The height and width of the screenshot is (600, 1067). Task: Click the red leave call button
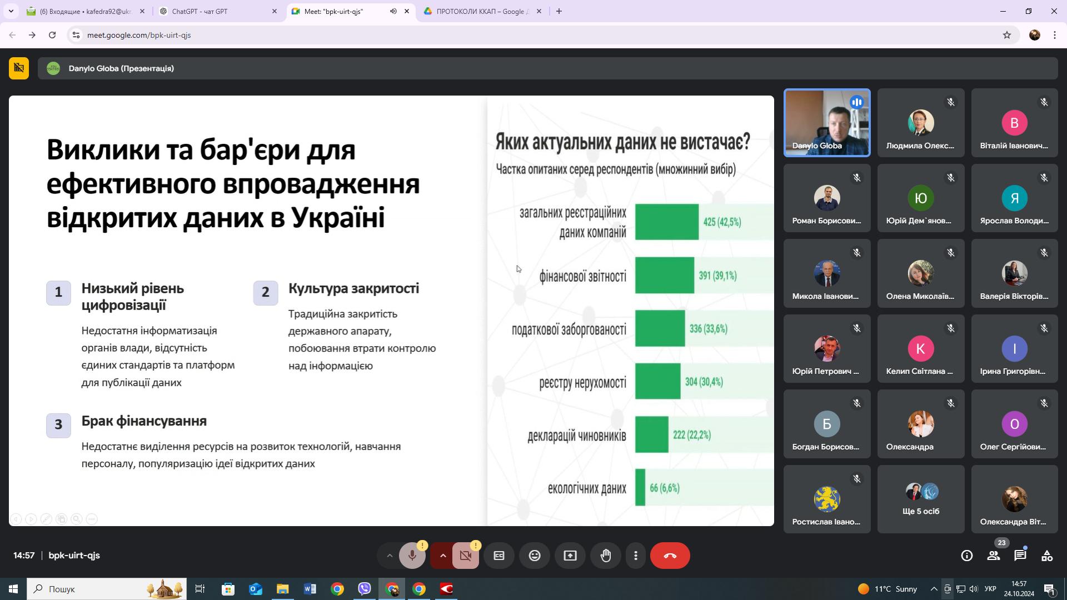670,556
